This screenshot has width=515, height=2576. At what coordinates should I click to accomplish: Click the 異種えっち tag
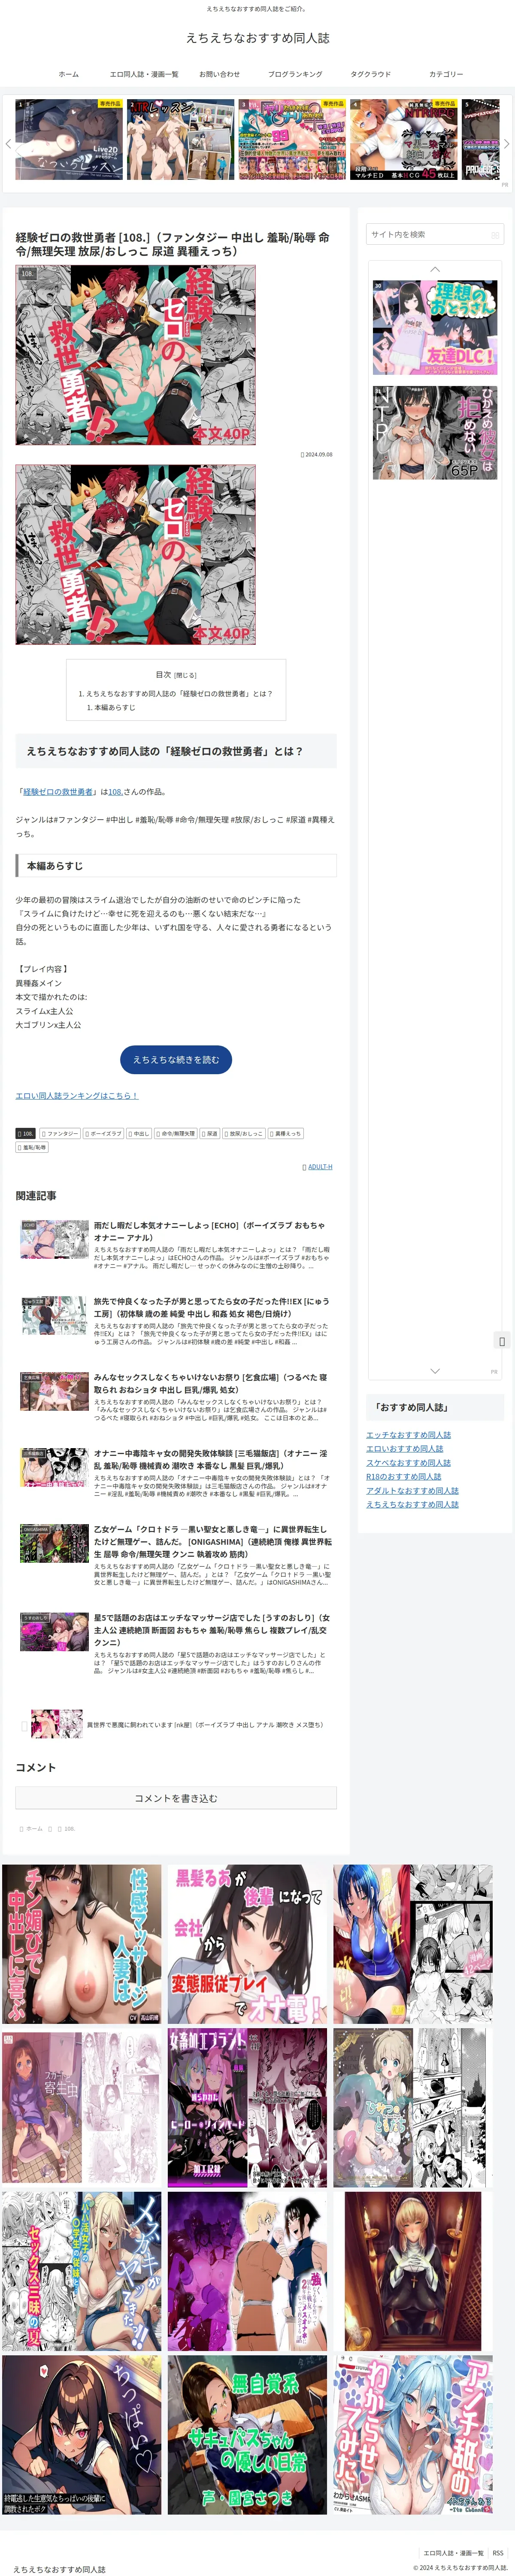click(x=285, y=1134)
